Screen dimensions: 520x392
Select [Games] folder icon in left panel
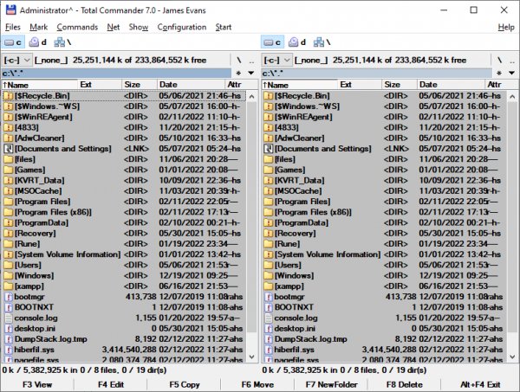click(8, 170)
